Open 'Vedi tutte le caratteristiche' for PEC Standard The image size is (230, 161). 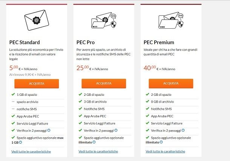(x=31, y=152)
